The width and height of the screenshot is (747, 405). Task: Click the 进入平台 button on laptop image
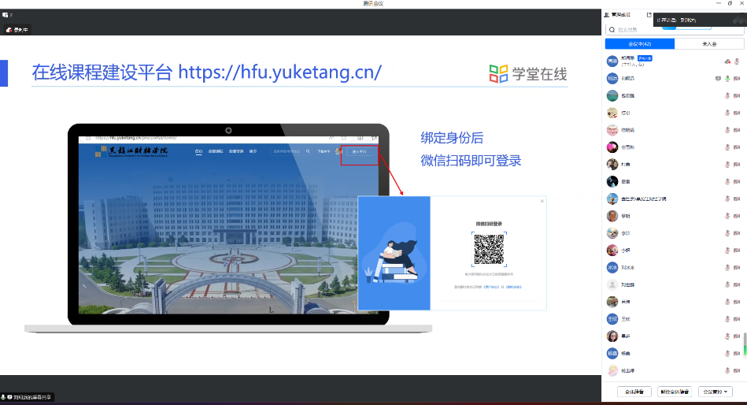(360, 151)
